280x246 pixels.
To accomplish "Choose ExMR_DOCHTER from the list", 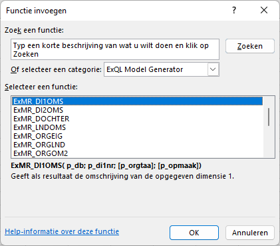I will pyautogui.click(x=137, y=119).
